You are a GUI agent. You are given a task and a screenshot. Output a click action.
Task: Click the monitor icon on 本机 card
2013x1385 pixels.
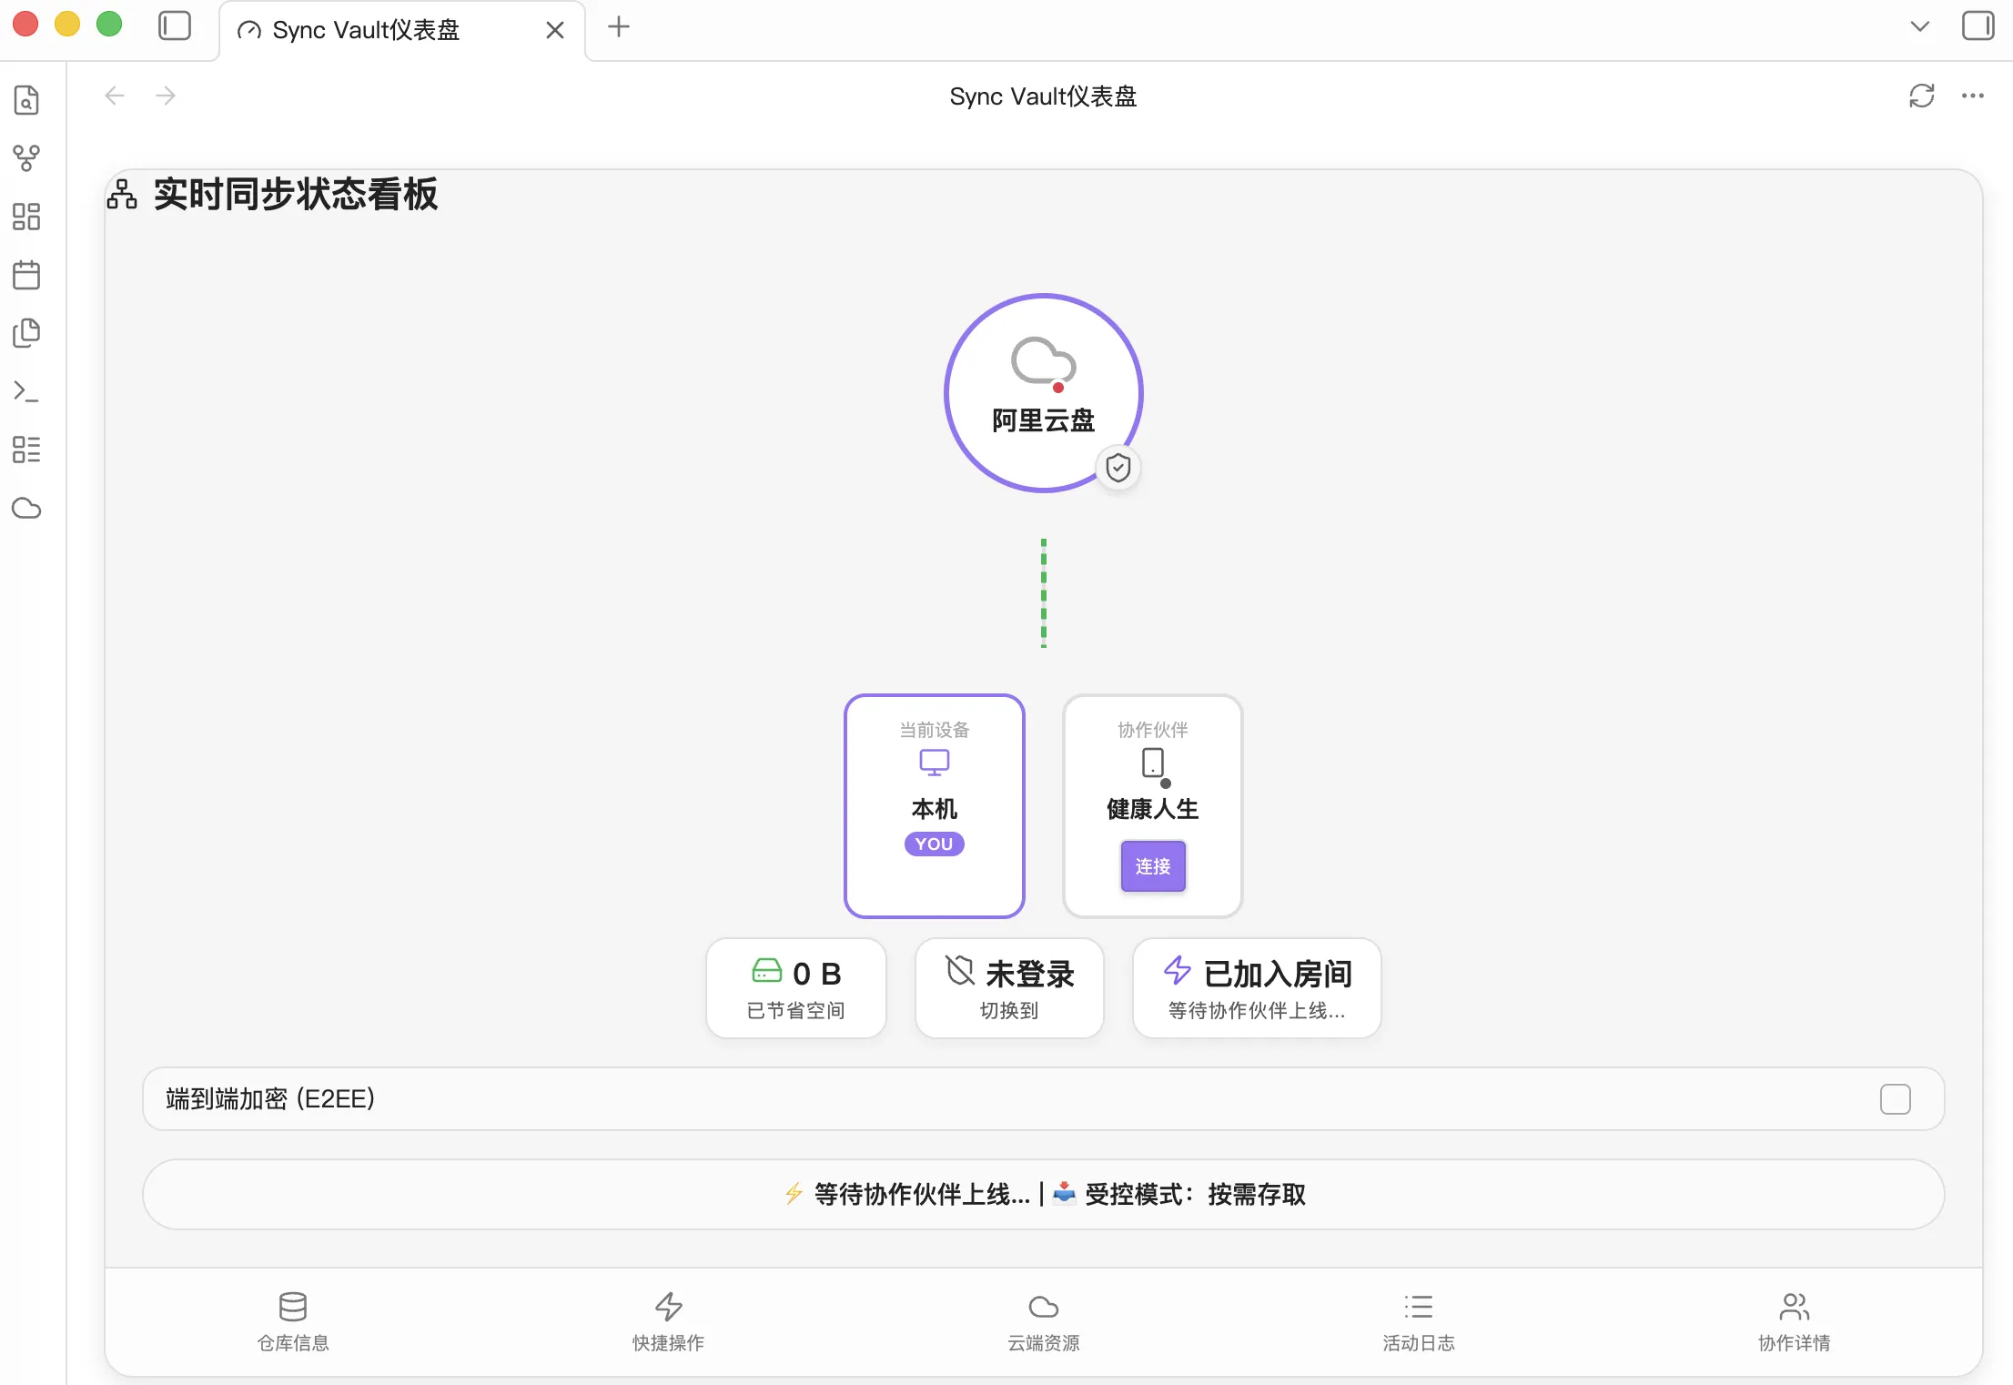[x=934, y=763]
